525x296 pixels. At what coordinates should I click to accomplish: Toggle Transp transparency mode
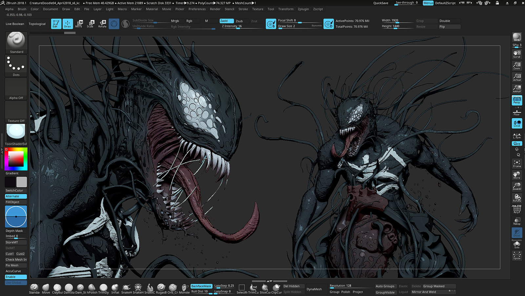(517, 221)
